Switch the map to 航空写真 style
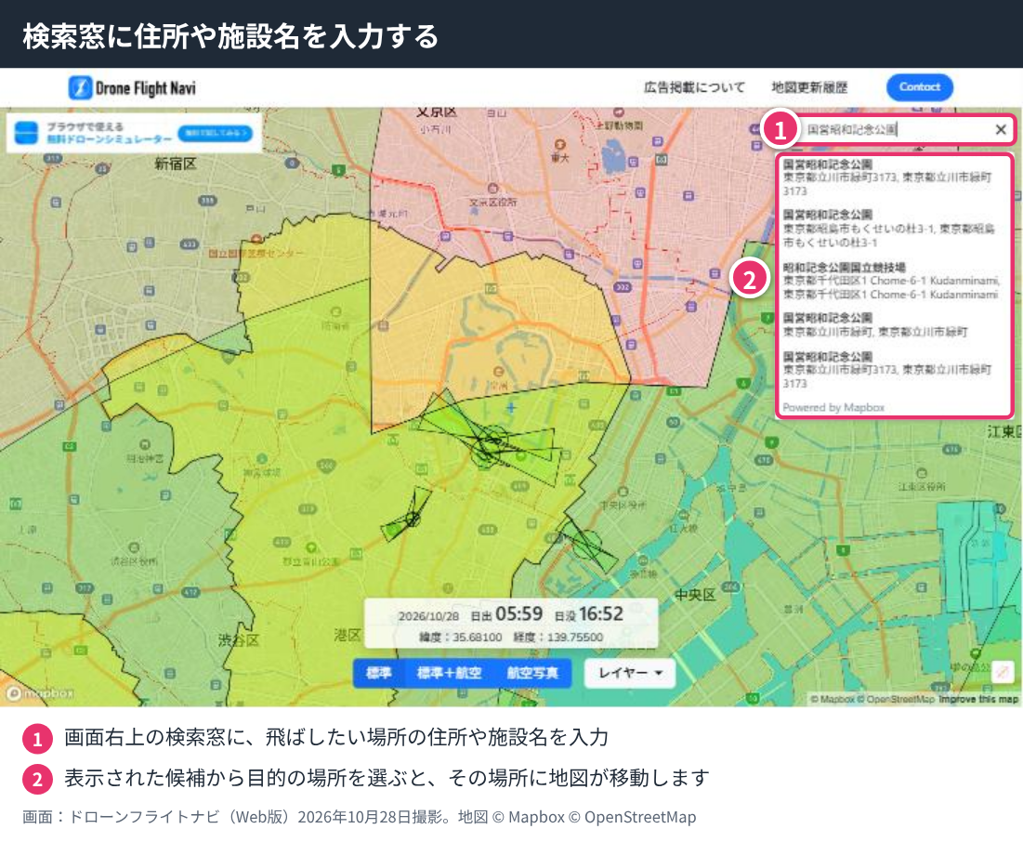Screen dimensions: 1023x842 click(532, 673)
